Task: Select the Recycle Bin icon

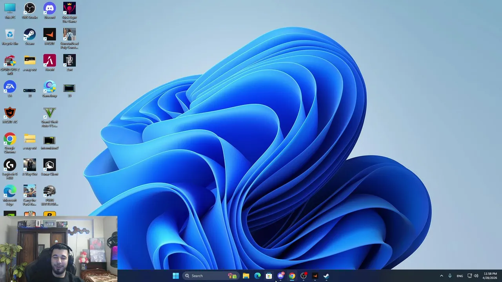Action: tap(10, 37)
